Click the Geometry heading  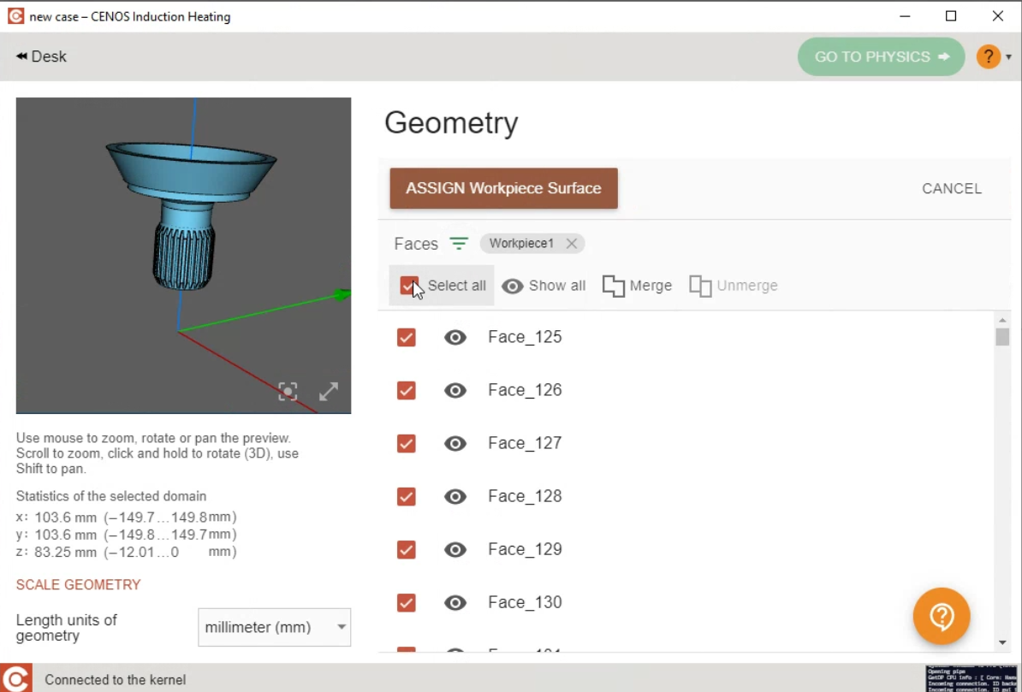click(x=451, y=122)
